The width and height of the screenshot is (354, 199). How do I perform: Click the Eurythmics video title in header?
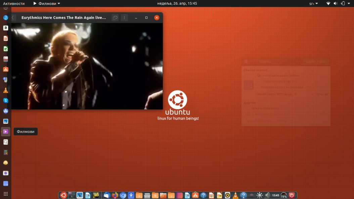64,17
